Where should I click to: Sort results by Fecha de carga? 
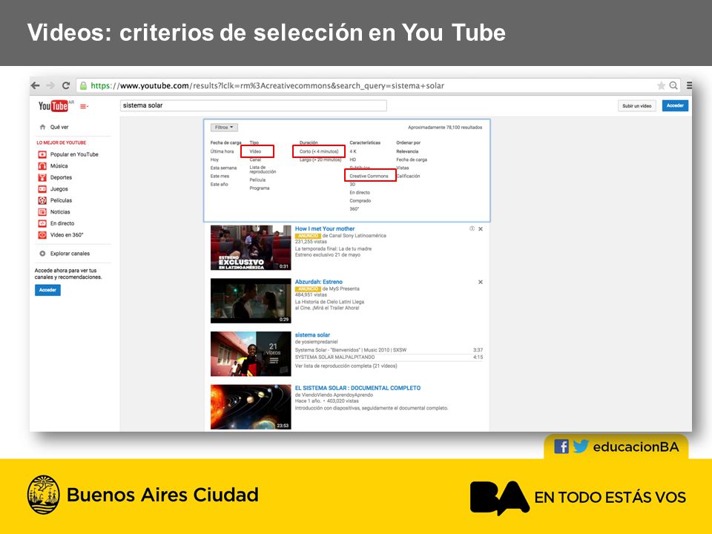[x=412, y=159]
